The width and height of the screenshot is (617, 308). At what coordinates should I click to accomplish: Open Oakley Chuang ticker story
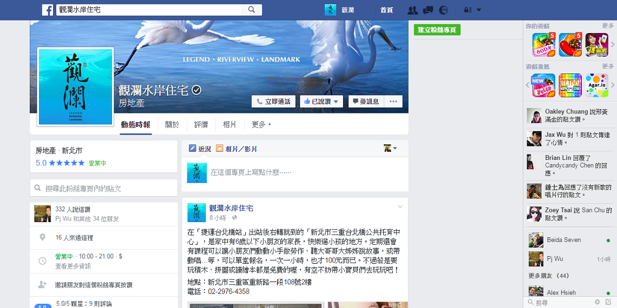click(570, 116)
